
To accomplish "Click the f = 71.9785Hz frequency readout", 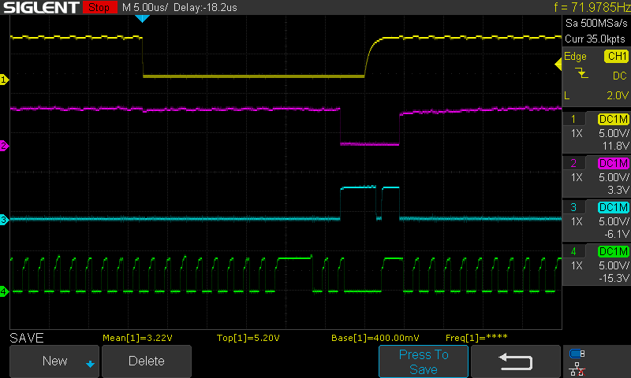I will [x=592, y=7].
